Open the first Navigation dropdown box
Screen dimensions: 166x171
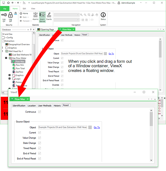pos(66,14)
